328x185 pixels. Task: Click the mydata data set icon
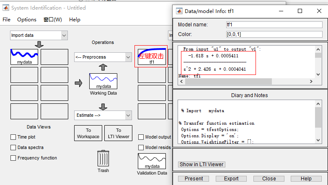click(24, 57)
